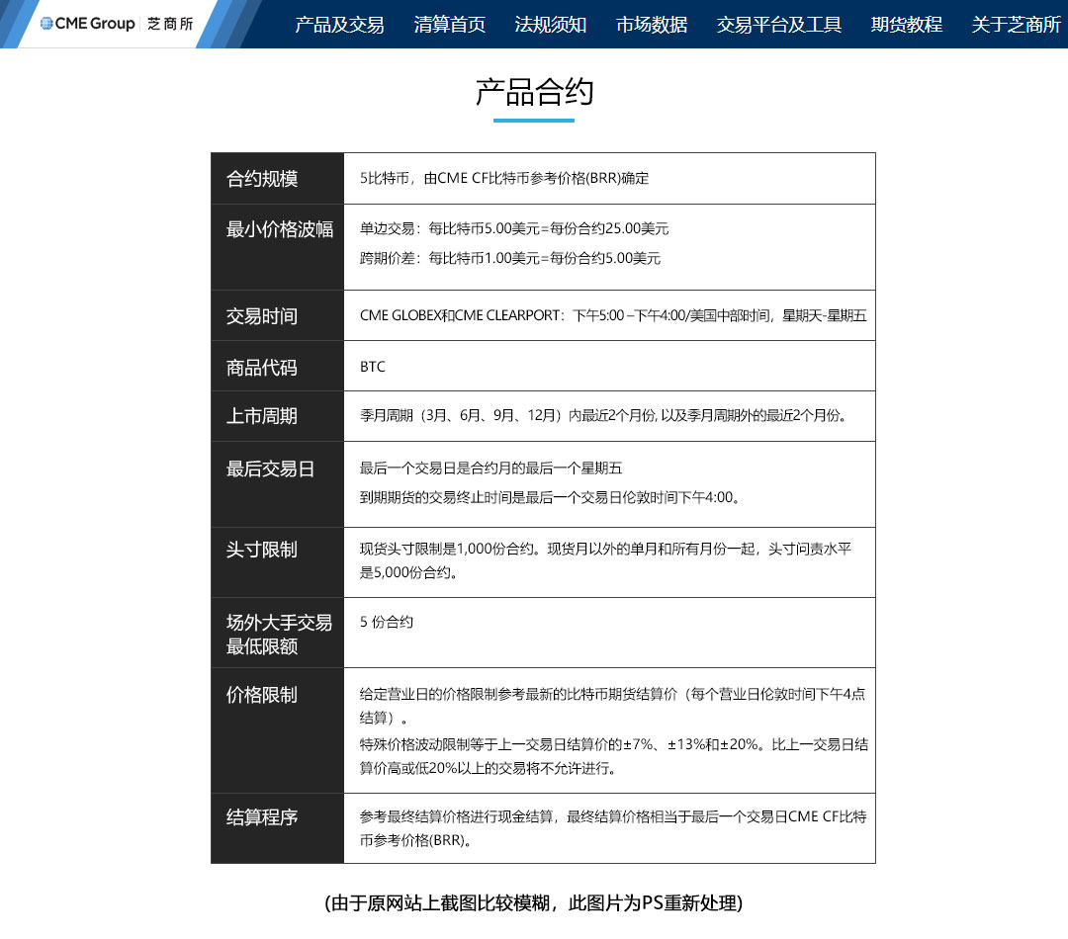Open the 清算首页 menu item
The width and height of the screenshot is (1068, 939).
point(449,27)
